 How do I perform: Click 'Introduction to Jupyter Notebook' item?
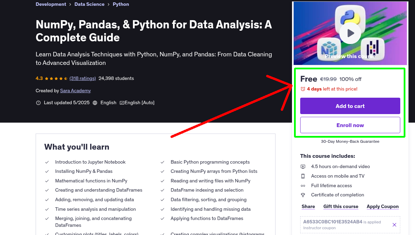click(x=90, y=162)
